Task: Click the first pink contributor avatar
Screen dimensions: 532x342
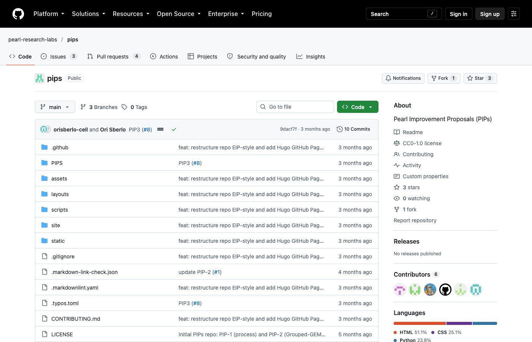Action: click(400, 290)
